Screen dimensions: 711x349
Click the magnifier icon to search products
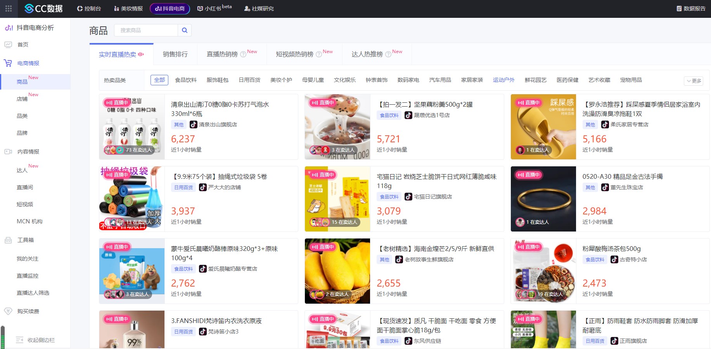tap(185, 30)
